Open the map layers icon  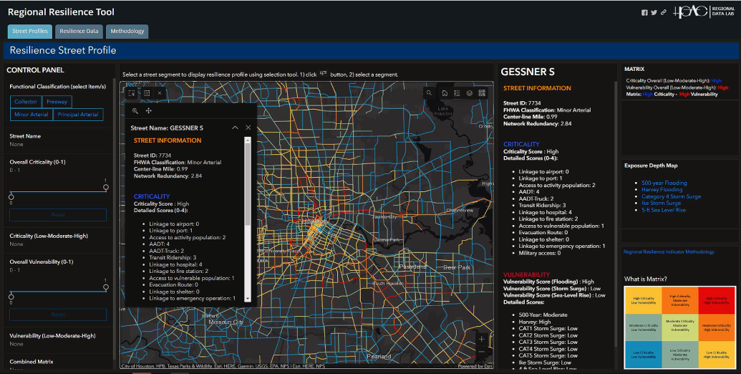[x=469, y=93]
